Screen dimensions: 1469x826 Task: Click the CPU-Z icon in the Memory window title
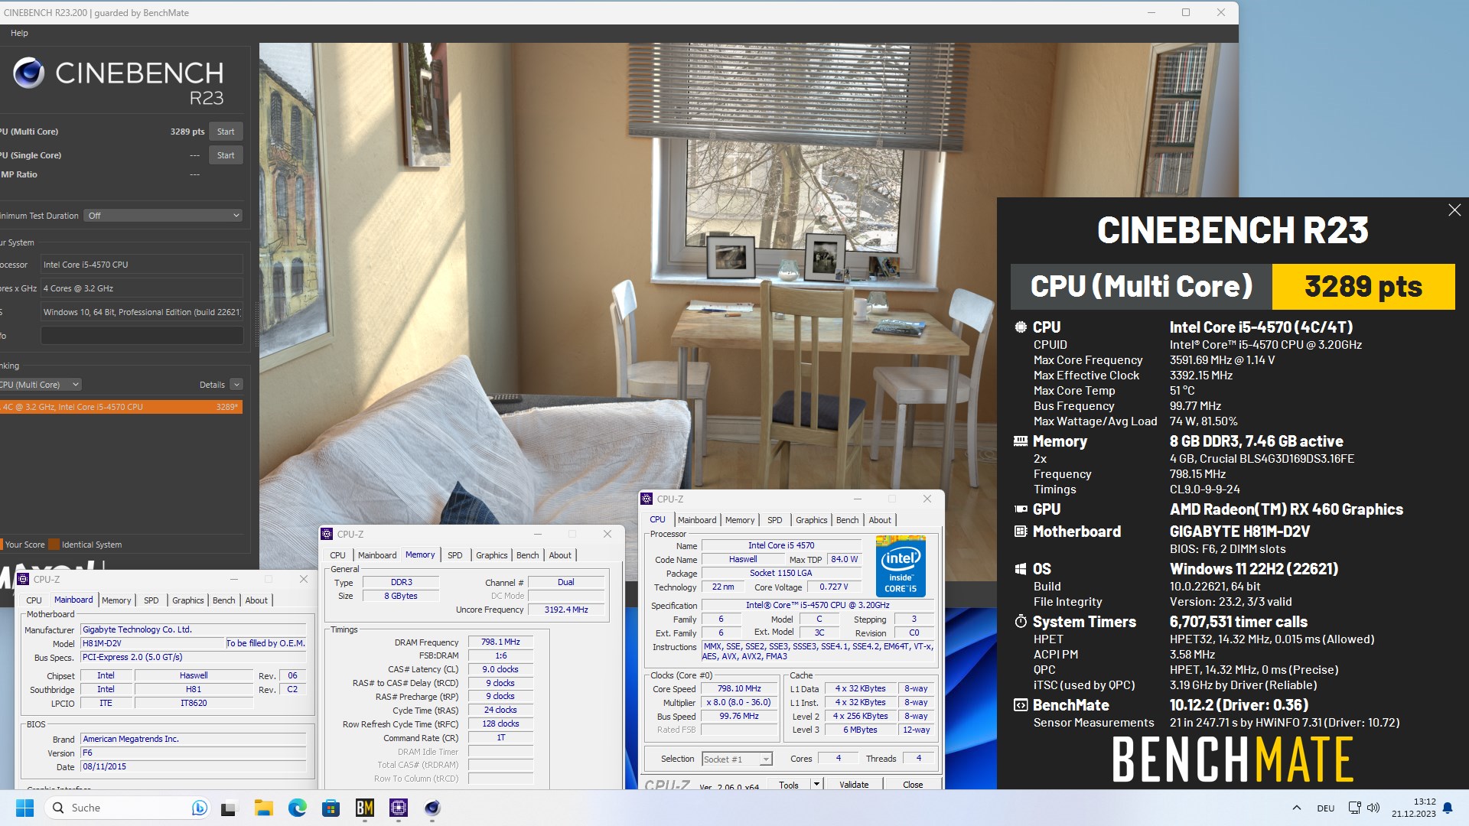point(327,534)
